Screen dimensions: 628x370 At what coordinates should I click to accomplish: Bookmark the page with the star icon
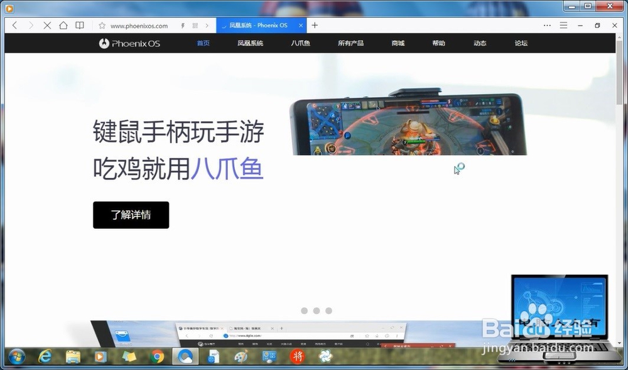102,26
